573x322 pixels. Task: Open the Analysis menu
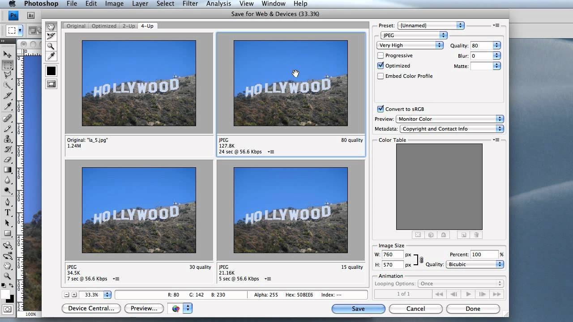point(219,4)
